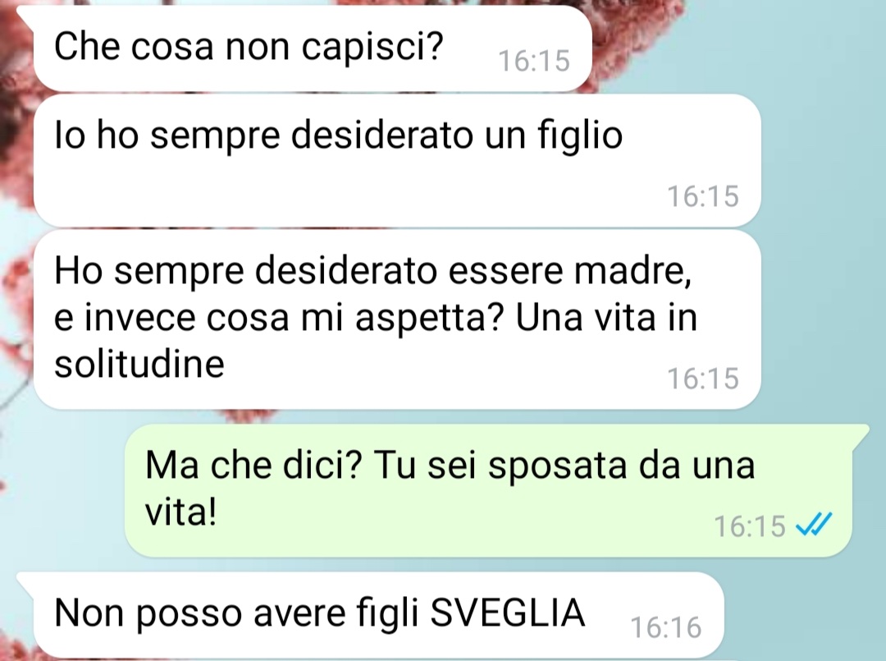Tap the blue double-check read receipt icon

pos(813,524)
